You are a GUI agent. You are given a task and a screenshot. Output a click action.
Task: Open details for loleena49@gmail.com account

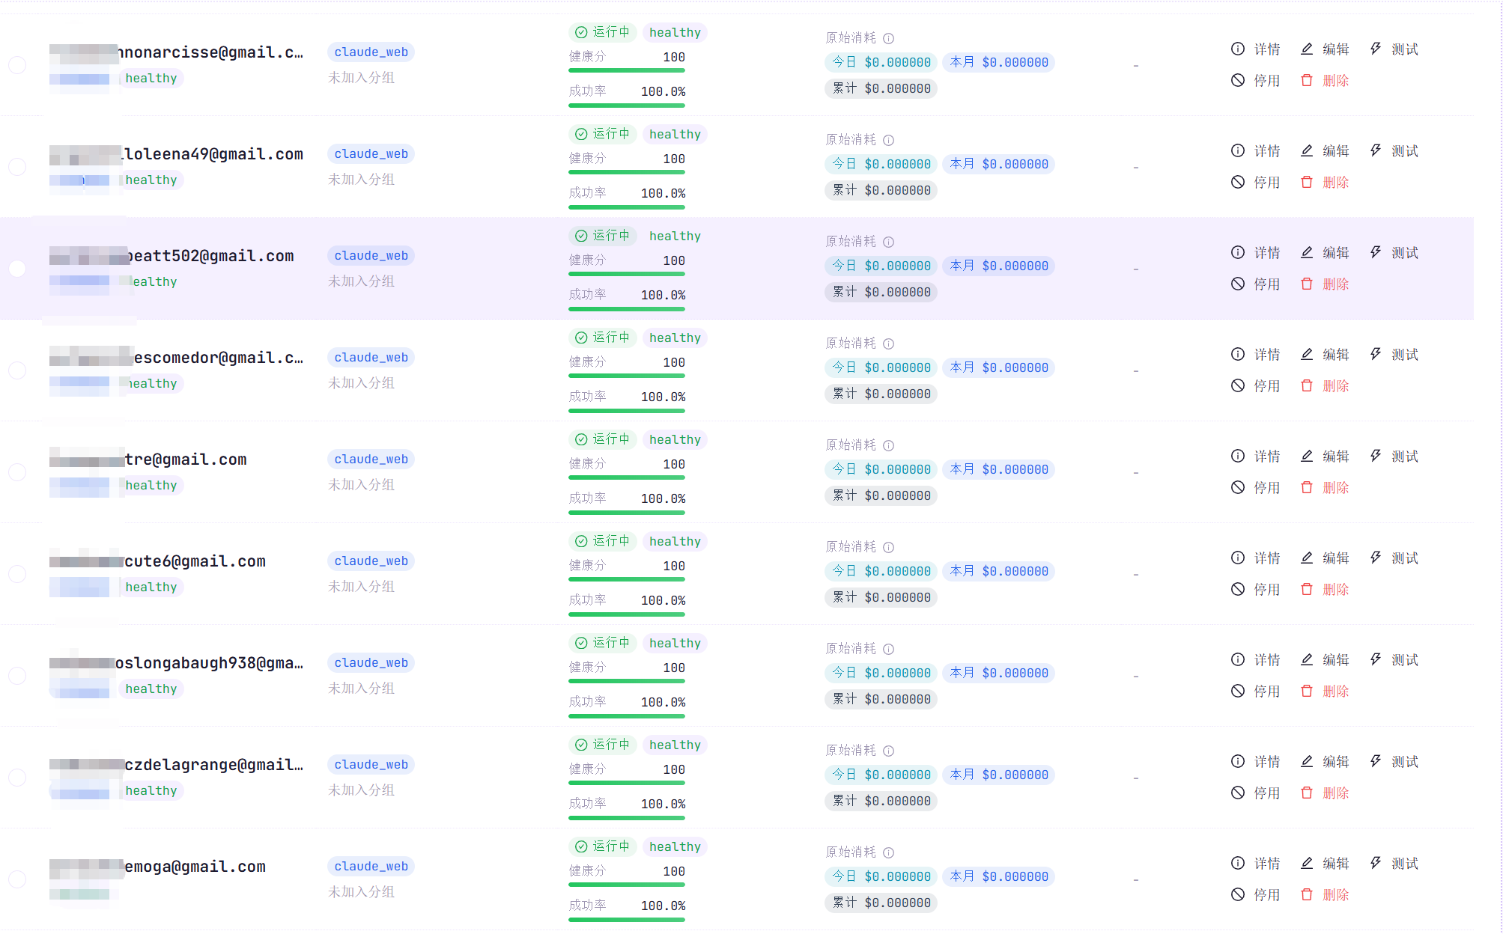tap(1255, 151)
